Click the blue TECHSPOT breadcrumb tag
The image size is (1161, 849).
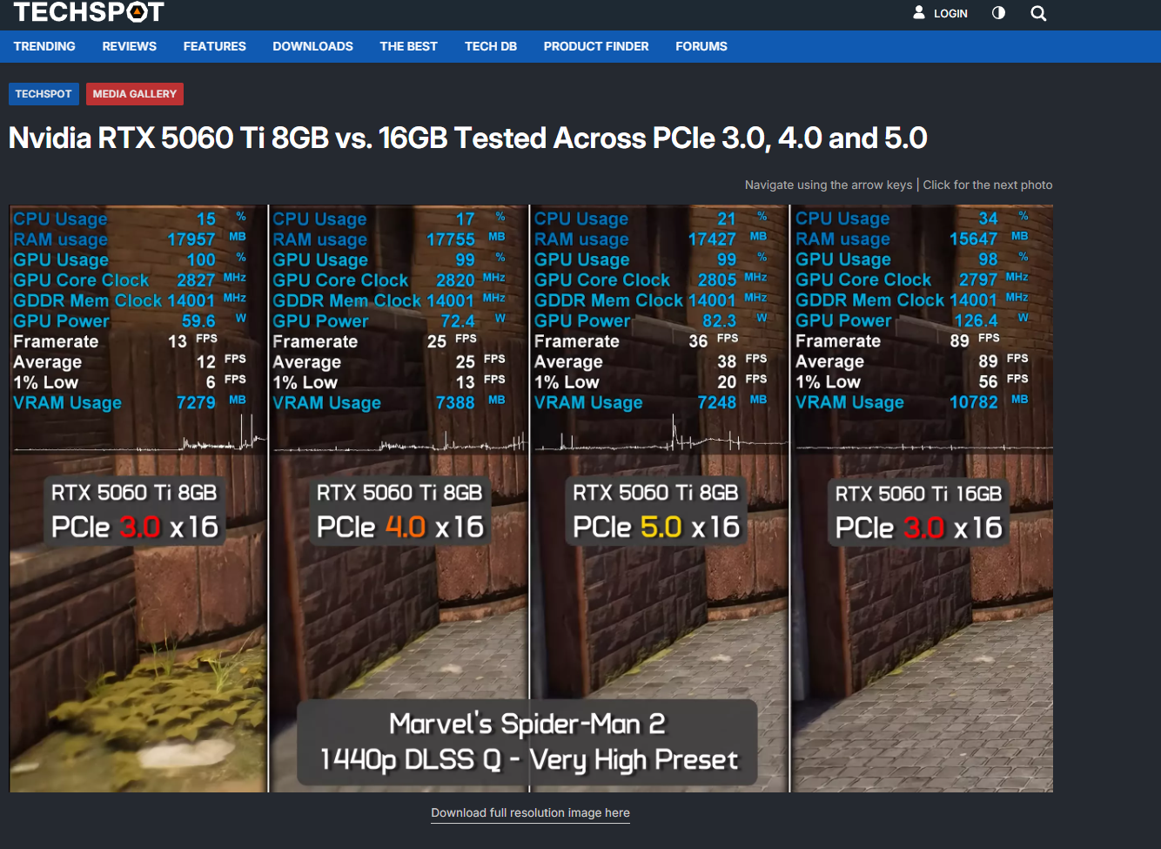click(44, 94)
